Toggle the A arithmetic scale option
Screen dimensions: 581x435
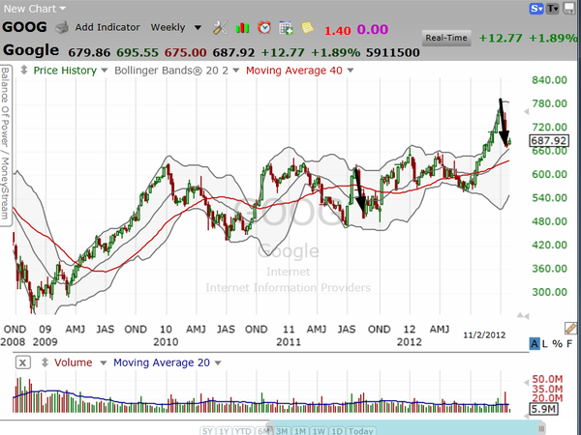point(534,343)
